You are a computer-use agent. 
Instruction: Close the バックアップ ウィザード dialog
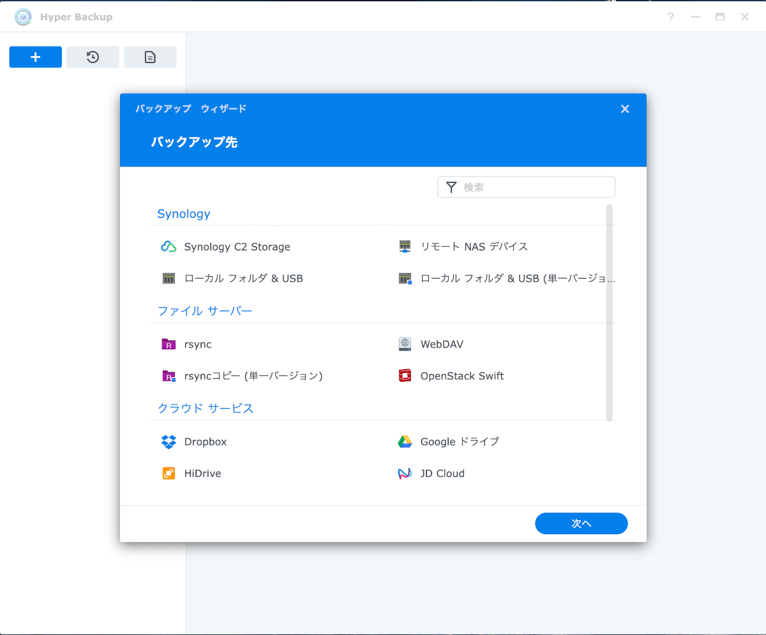coord(625,109)
